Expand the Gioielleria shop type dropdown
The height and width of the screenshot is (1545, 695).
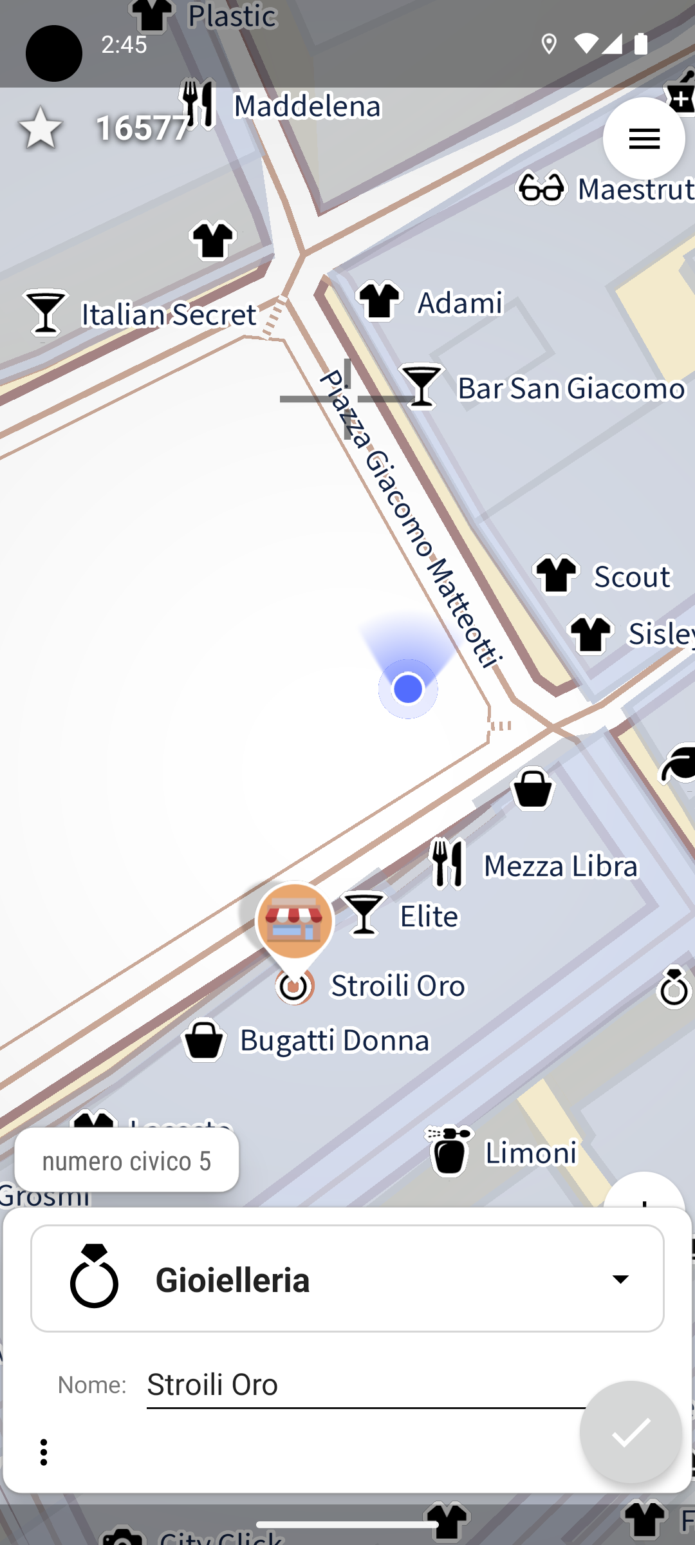pyautogui.click(x=347, y=1278)
